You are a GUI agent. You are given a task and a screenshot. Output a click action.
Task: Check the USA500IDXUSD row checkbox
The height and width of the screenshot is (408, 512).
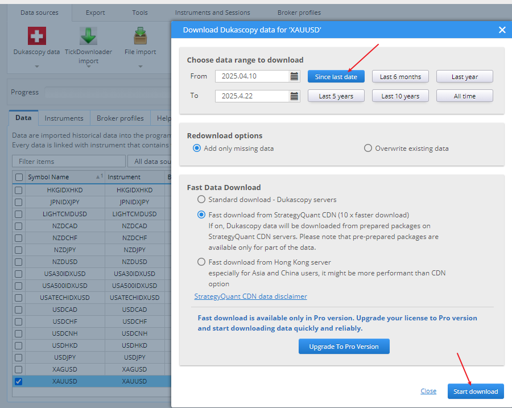pyautogui.click(x=19, y=286)
